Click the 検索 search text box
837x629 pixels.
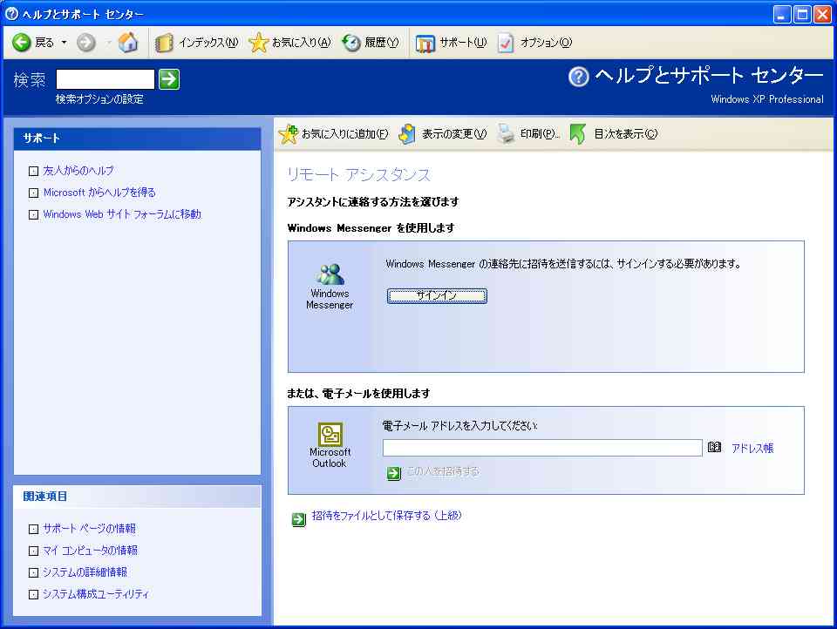click(x=105, y=79)
